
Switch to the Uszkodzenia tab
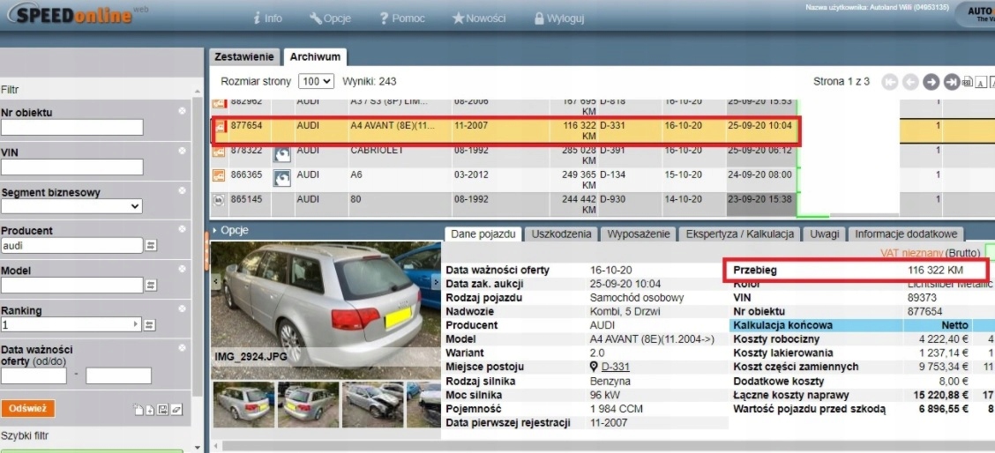click(x=562, y=234)
